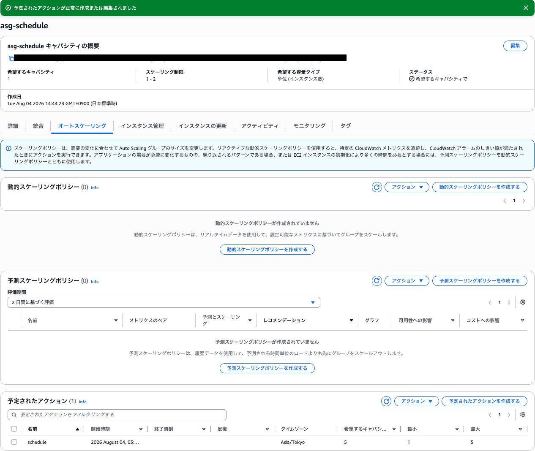The height and width of the screenshot is (451, 535).
Task: Click the グラフ column header
Action: (x=372, y=321)
